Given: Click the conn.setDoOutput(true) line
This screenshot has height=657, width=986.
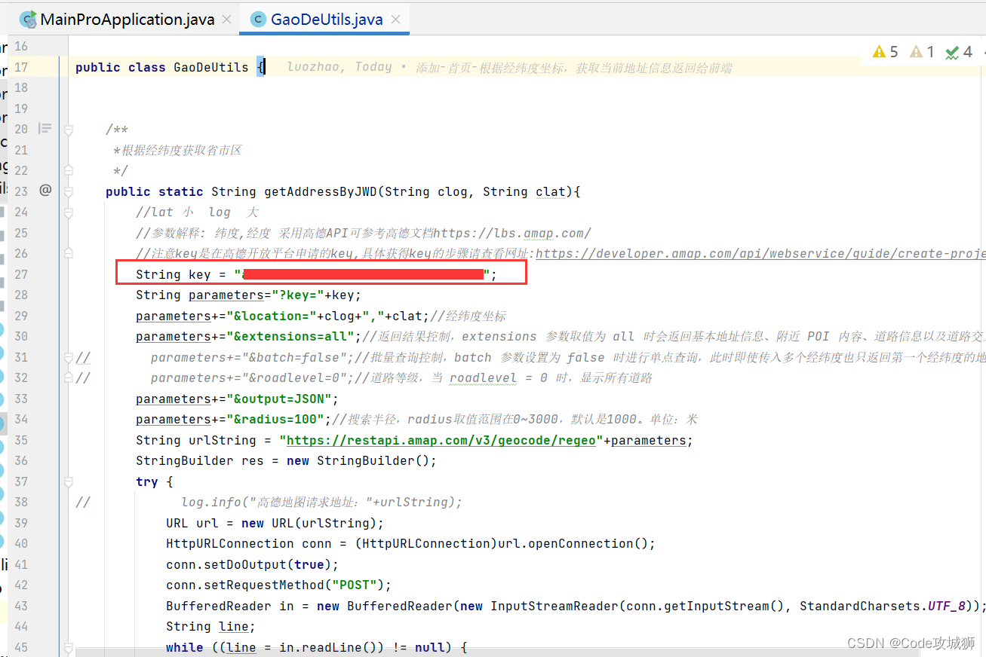Looking at the screenshot, I should (x=253, y=564).
